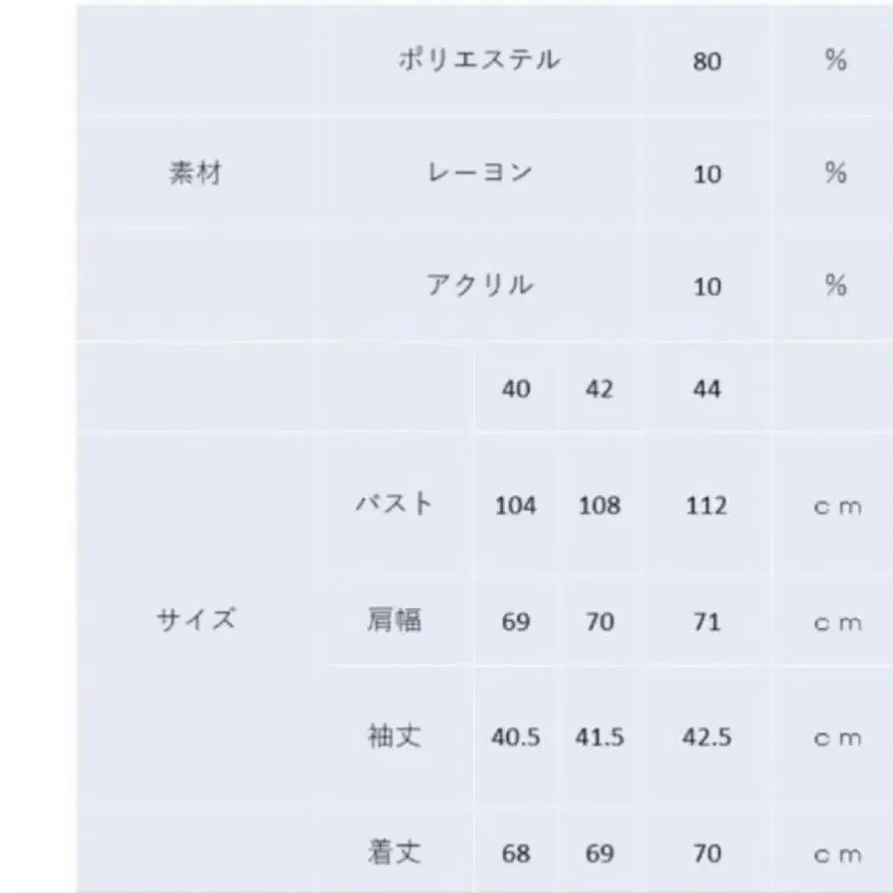The width and height of the screenshot is (893, 893).
Task: Click the ポリエステル material cell
Action: click(479, 61)
